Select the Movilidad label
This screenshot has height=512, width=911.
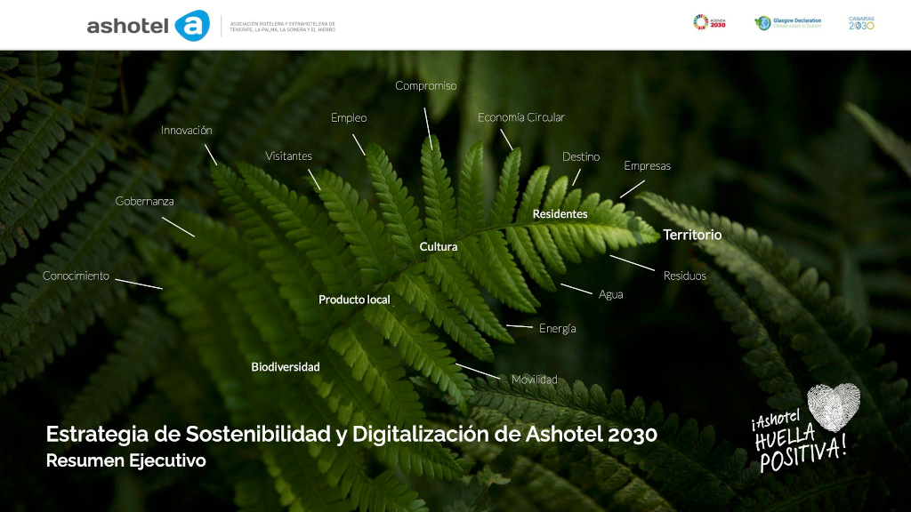click(534, 380)
